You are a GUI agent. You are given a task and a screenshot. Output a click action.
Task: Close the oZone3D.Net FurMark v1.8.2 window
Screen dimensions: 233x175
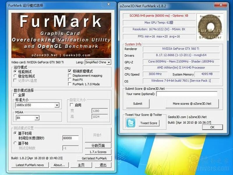[x=221, y=5]
